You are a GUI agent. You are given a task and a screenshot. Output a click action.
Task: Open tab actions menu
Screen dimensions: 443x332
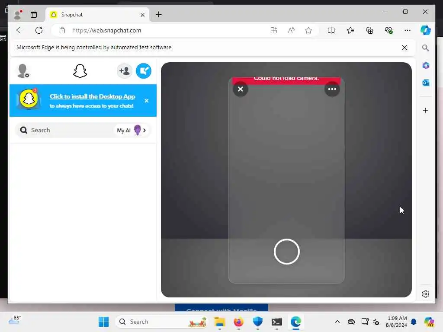34,15
